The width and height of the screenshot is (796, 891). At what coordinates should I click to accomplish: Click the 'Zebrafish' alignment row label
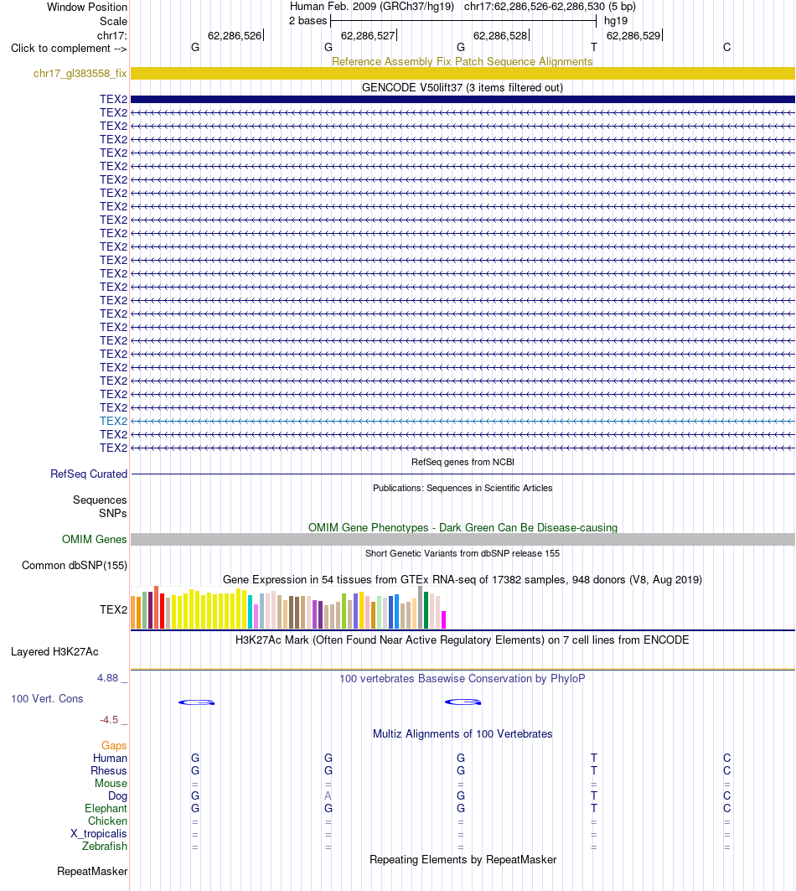(105, 846)
